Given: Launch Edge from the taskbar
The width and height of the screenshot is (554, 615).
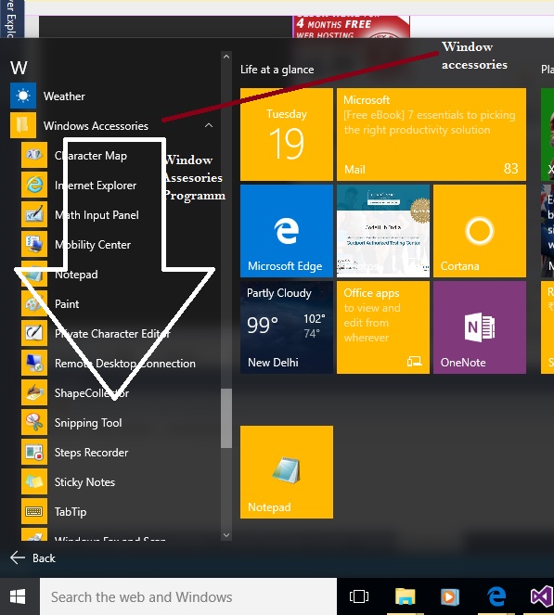Looking at the screenshot, I should (x=496, y=596).
